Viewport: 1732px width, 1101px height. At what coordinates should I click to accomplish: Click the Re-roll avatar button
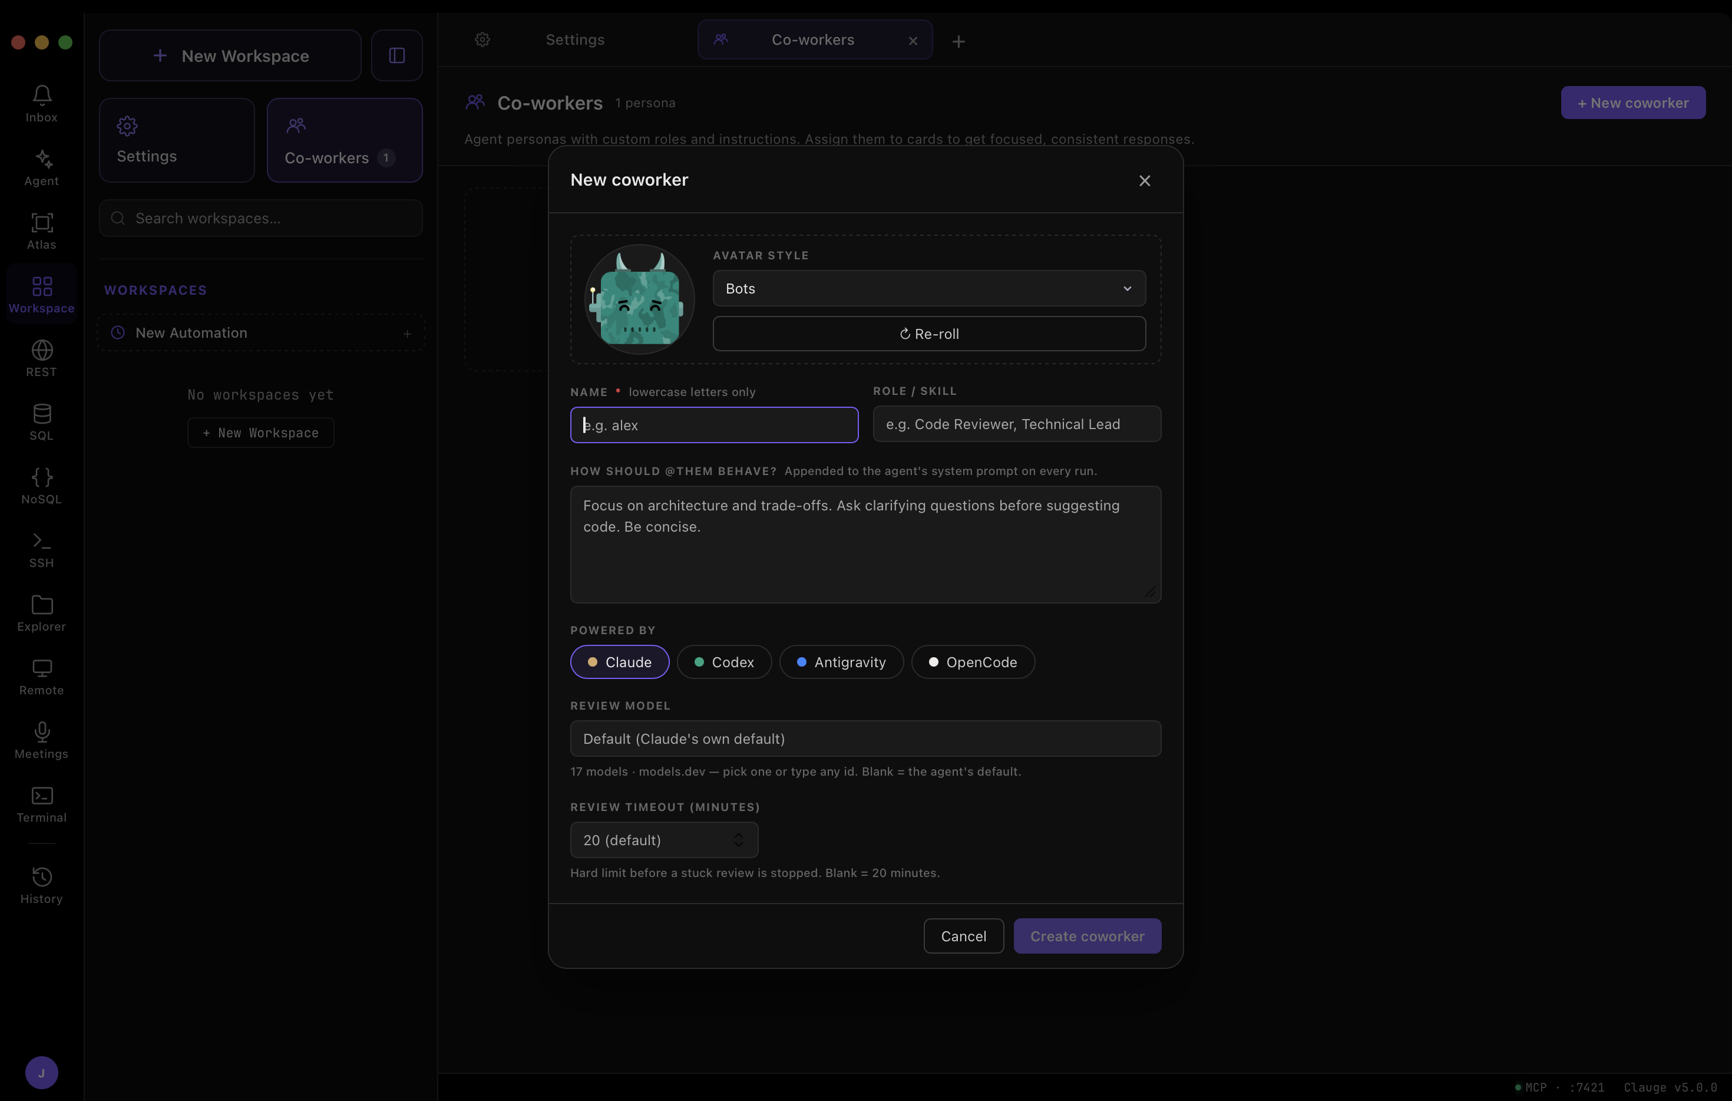(928, 334)
